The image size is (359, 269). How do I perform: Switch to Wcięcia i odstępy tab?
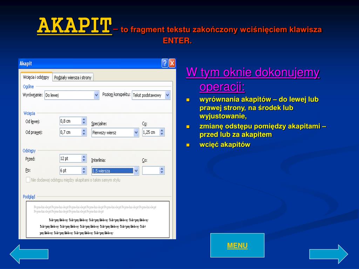[x=36, y=77]
